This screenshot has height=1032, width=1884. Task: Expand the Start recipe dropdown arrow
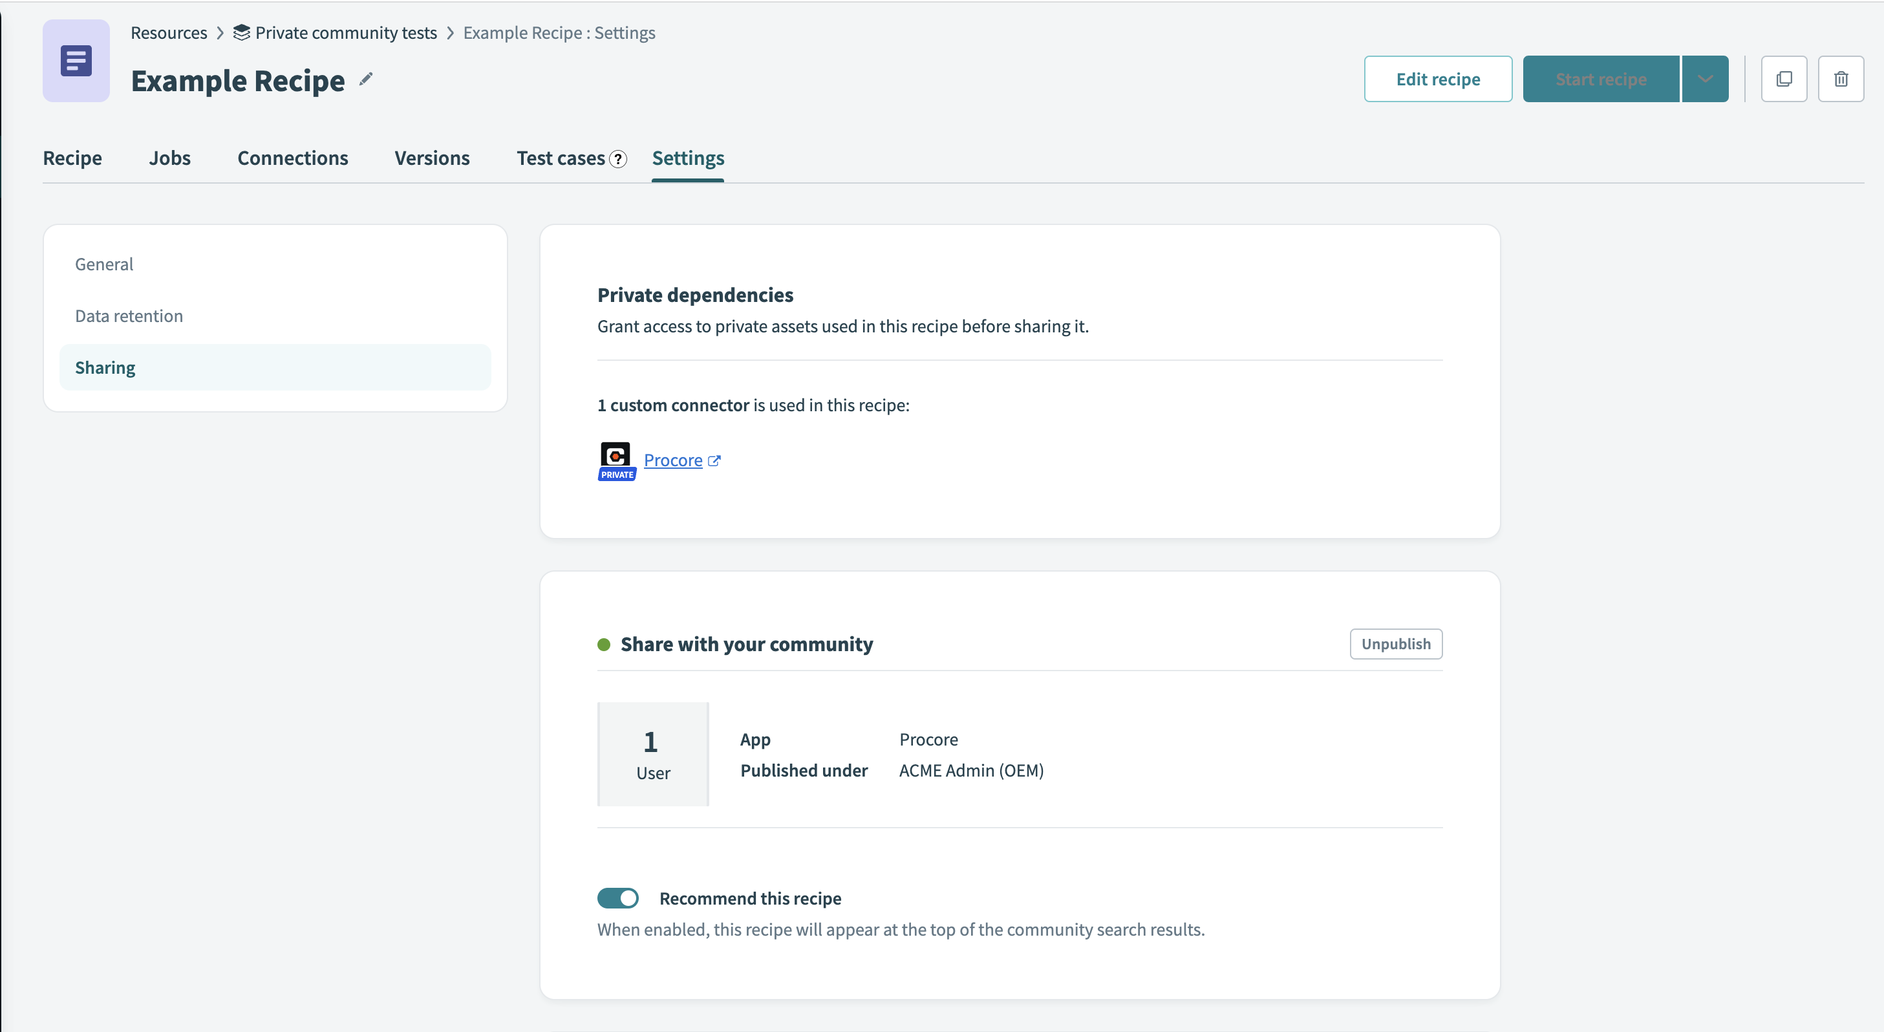click(1705, 78)
